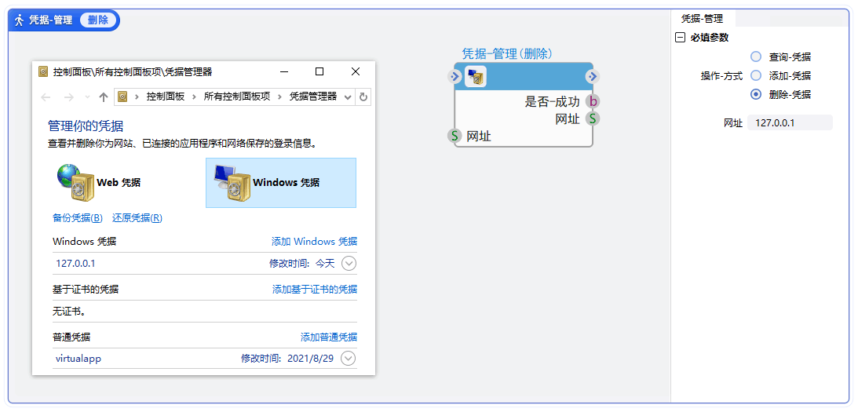
Task: Switch to the 凭据-管理 properties tab
Action: tap(703, 19)
